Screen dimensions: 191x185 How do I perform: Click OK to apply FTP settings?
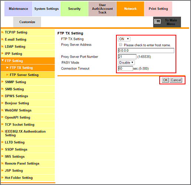pyautogui.click(x=165, y=80)
